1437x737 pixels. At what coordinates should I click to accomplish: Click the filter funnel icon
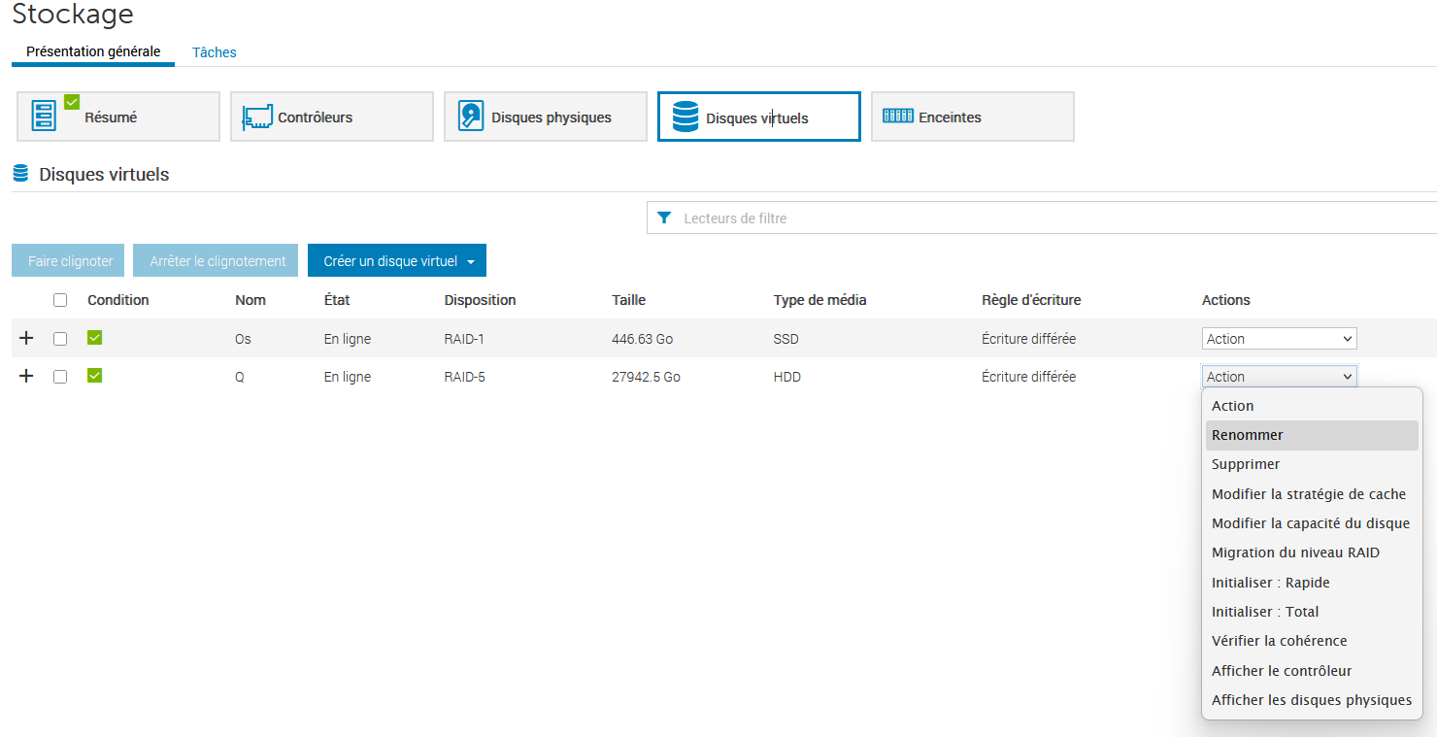click(664, 218)
